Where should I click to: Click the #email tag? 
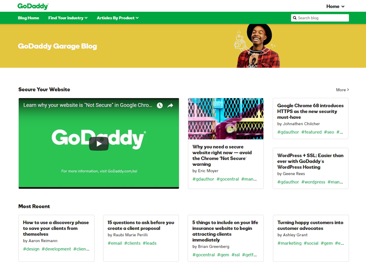click(114, 243)
